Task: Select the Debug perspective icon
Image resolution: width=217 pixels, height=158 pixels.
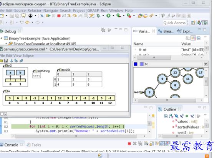Action: point(205,23)
